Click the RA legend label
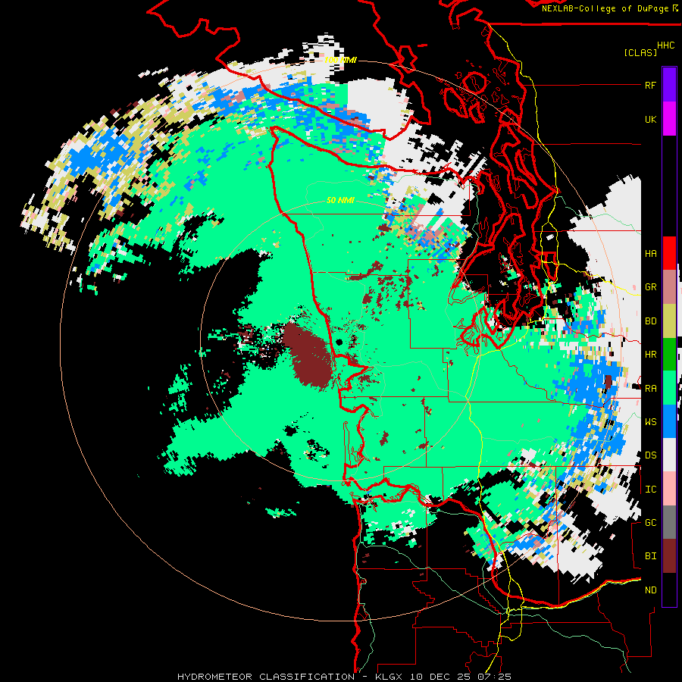Screen dimensions: 682x682 [650, 389]
